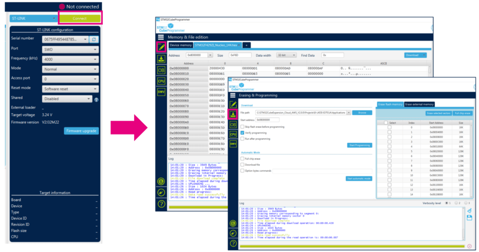Uncheck the Verify programming checkbox
479x252 pixels.
coord(242,133)
